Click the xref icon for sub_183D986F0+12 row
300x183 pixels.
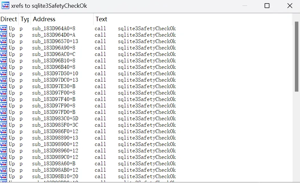point(4,131)
